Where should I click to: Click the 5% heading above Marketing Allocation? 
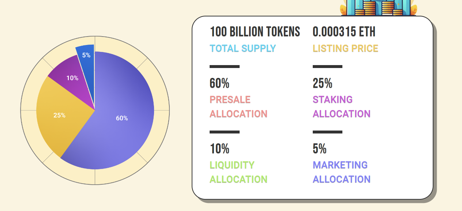(319, 149)
